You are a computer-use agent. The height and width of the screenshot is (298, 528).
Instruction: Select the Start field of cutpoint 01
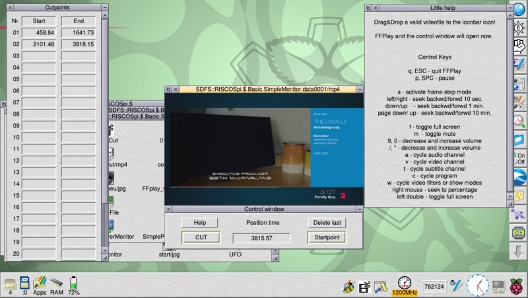pyautogui.click(x=39, y=32)
